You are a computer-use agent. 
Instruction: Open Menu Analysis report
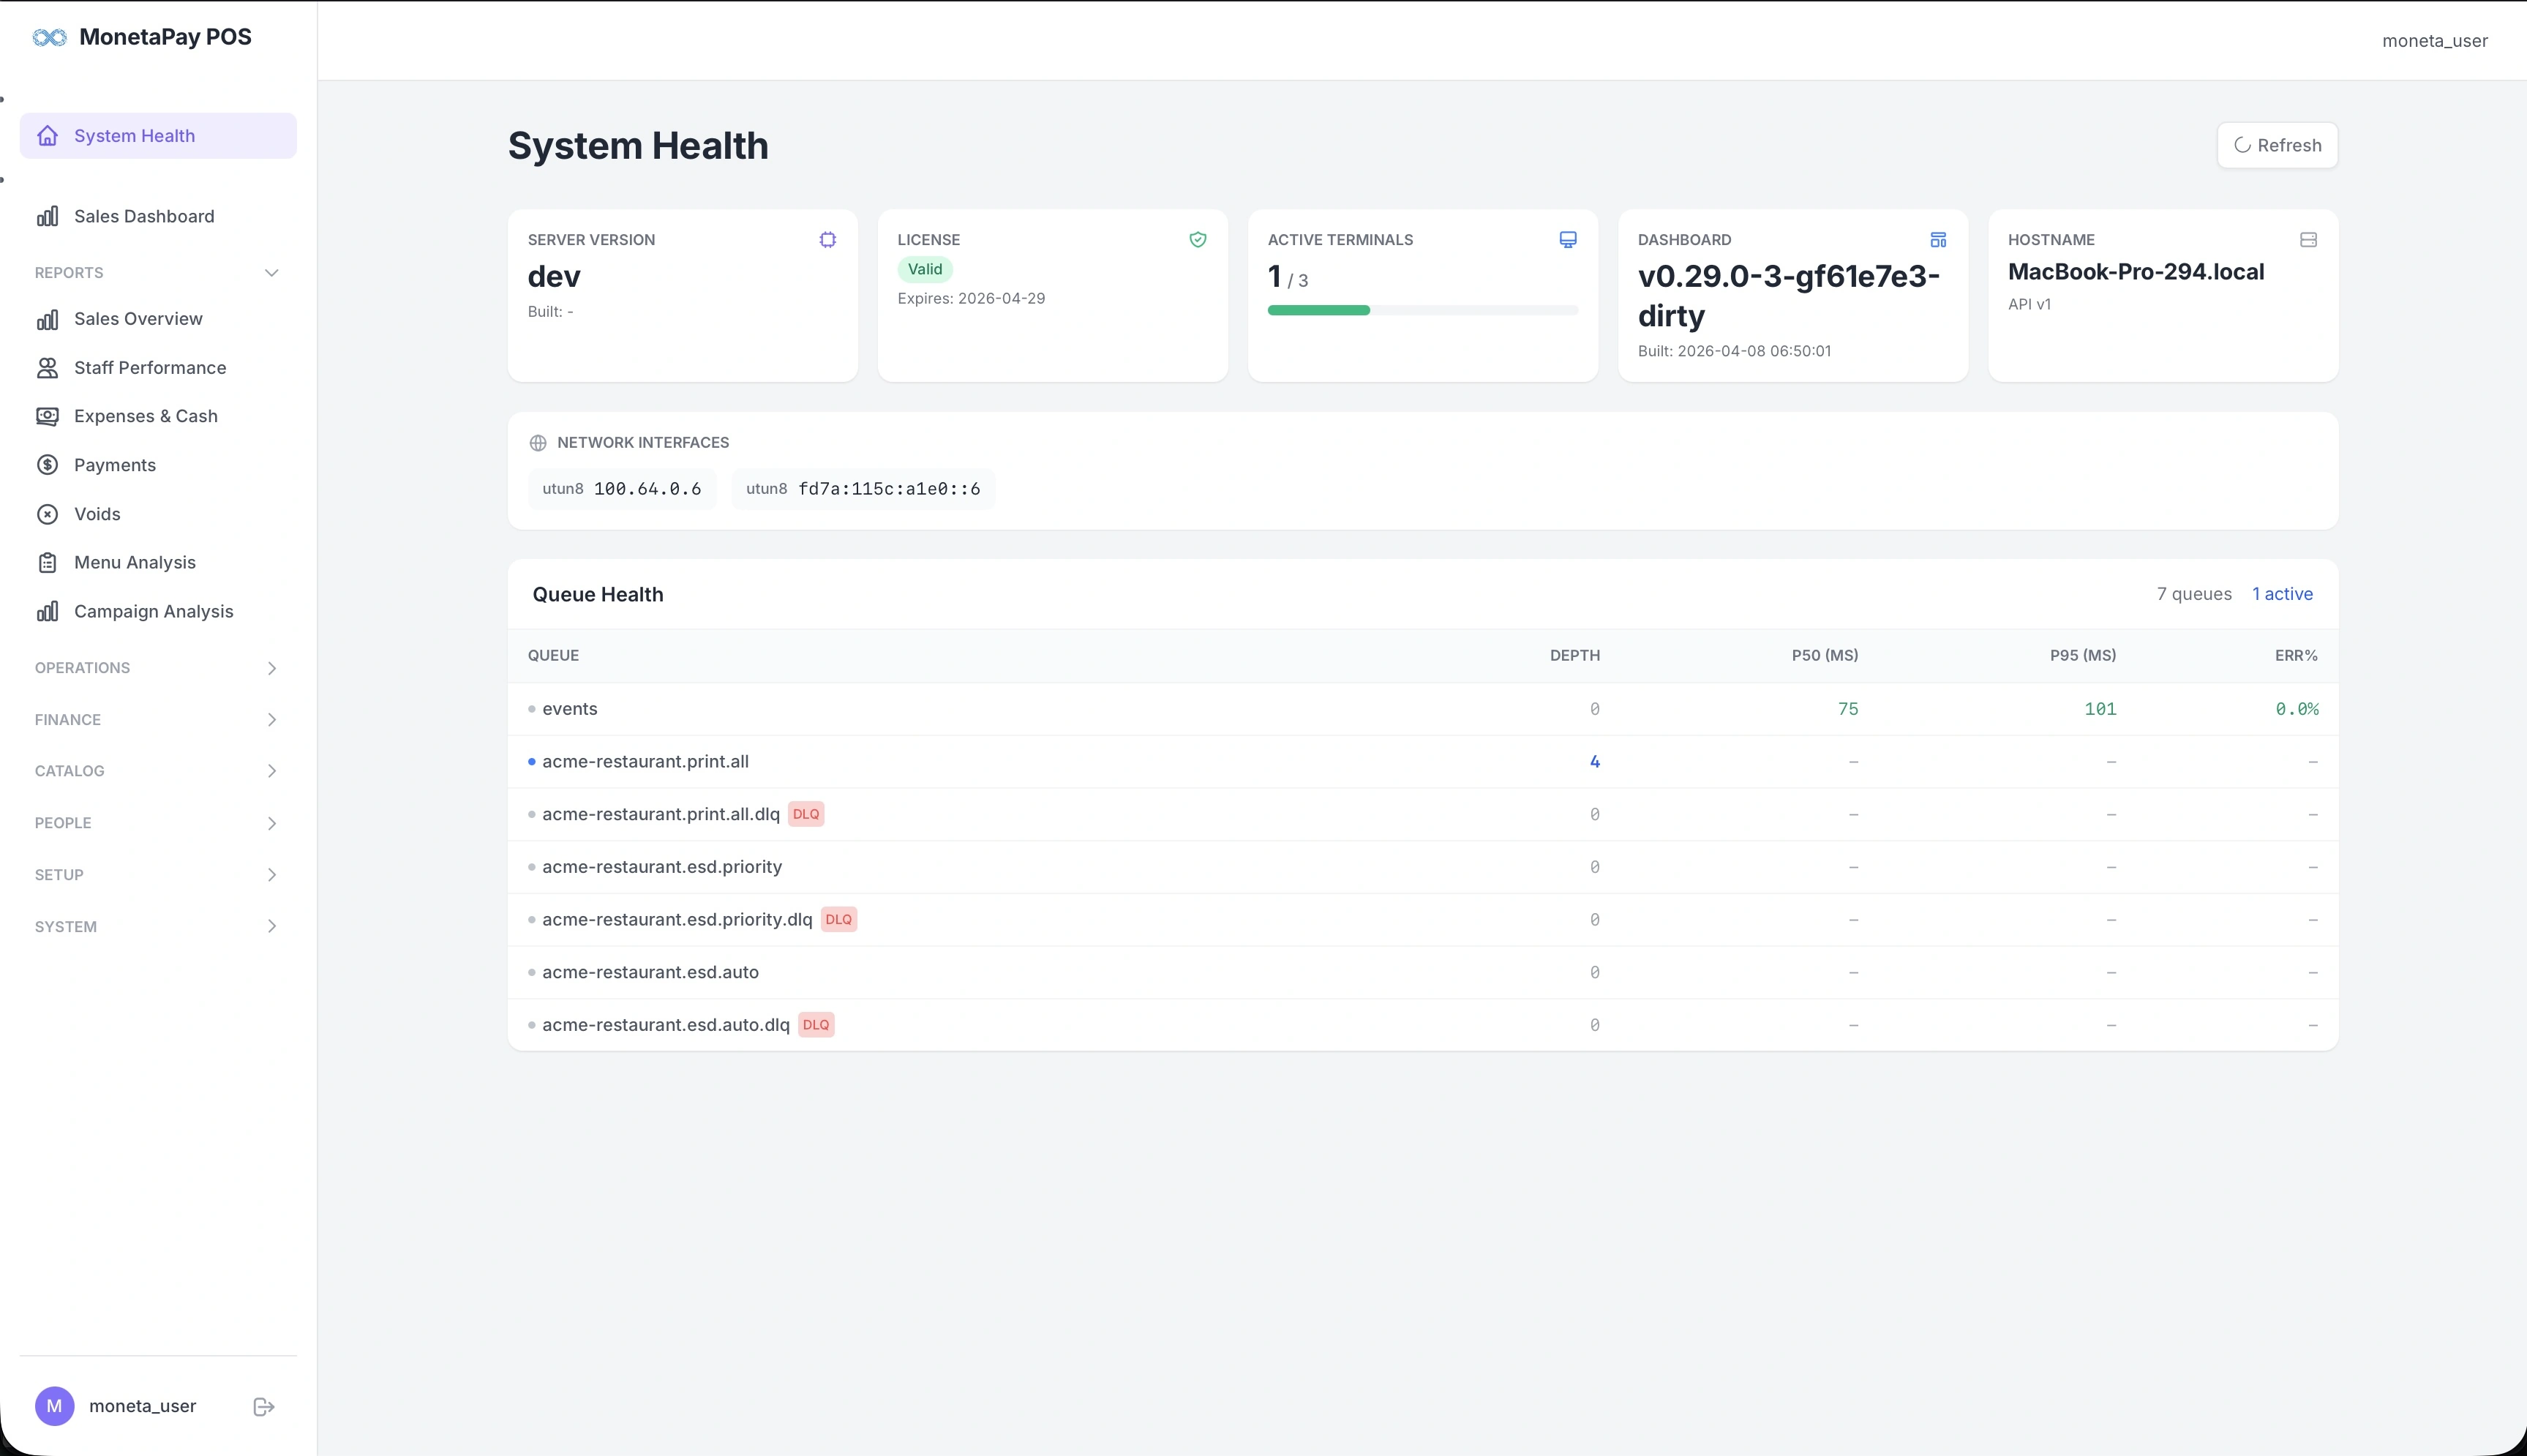tap(158, 562)
